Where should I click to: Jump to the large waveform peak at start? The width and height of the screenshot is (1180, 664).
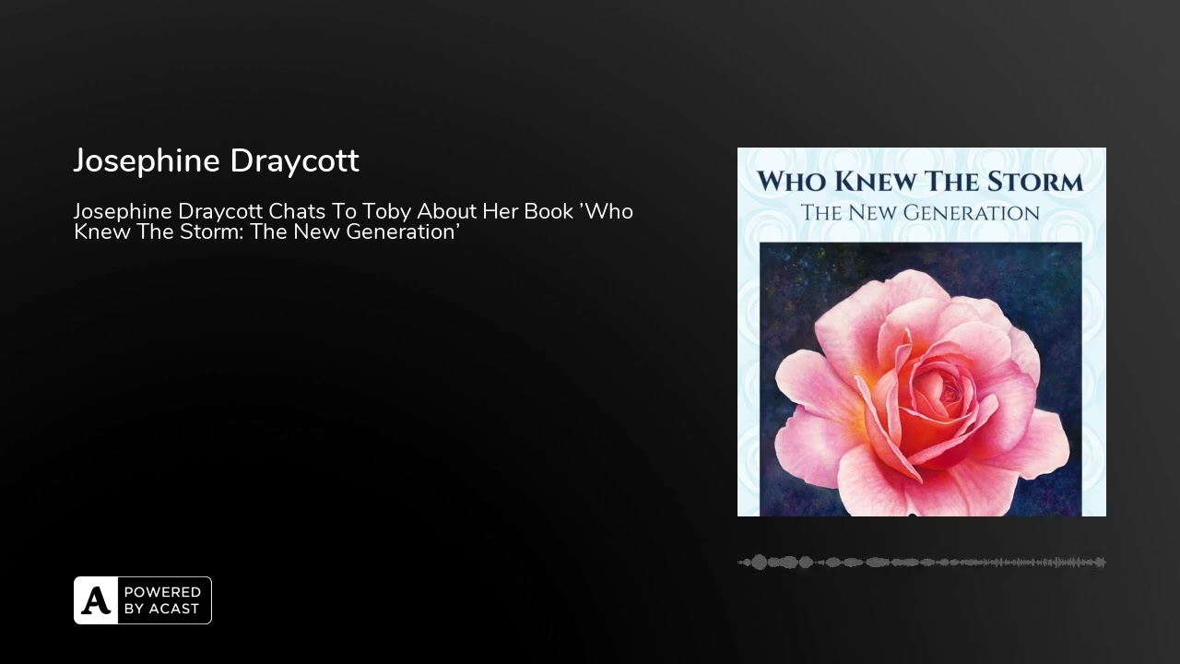tap(760, 562)
